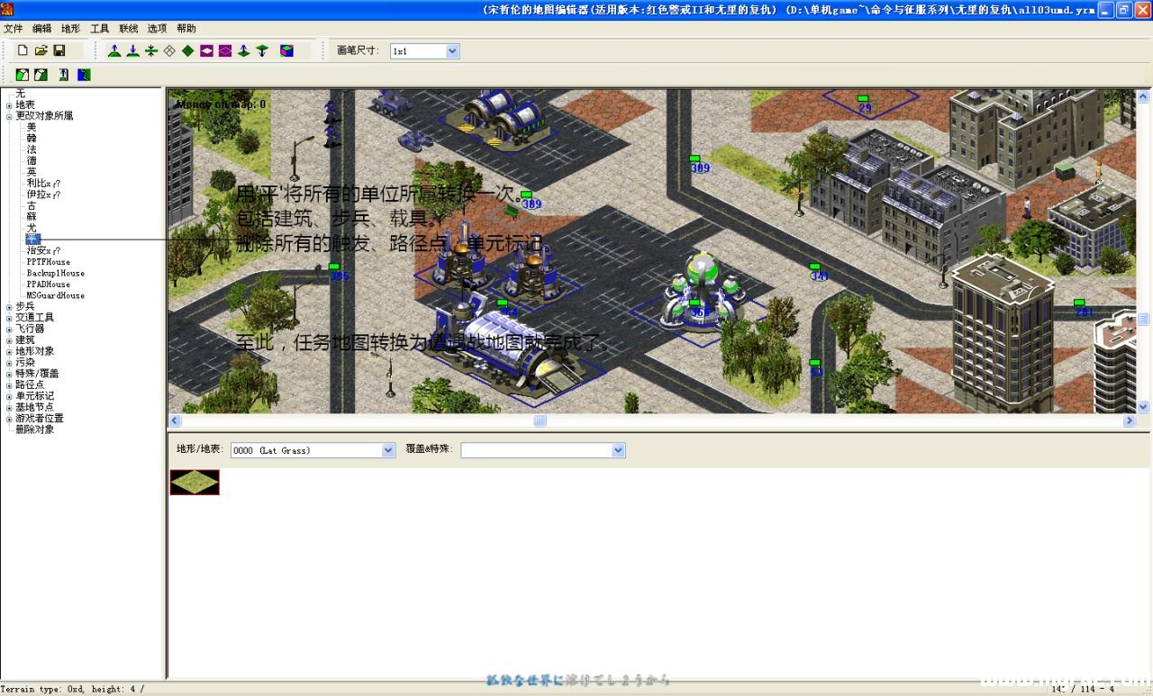Image resolution: width=1153 pixels, height=696 pixels.
Task: Save the map with the floppy disk icon
Action: tap(59, 51)
